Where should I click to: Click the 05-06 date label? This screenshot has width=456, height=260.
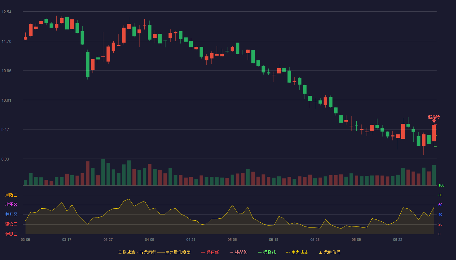[x=232, y=240]
